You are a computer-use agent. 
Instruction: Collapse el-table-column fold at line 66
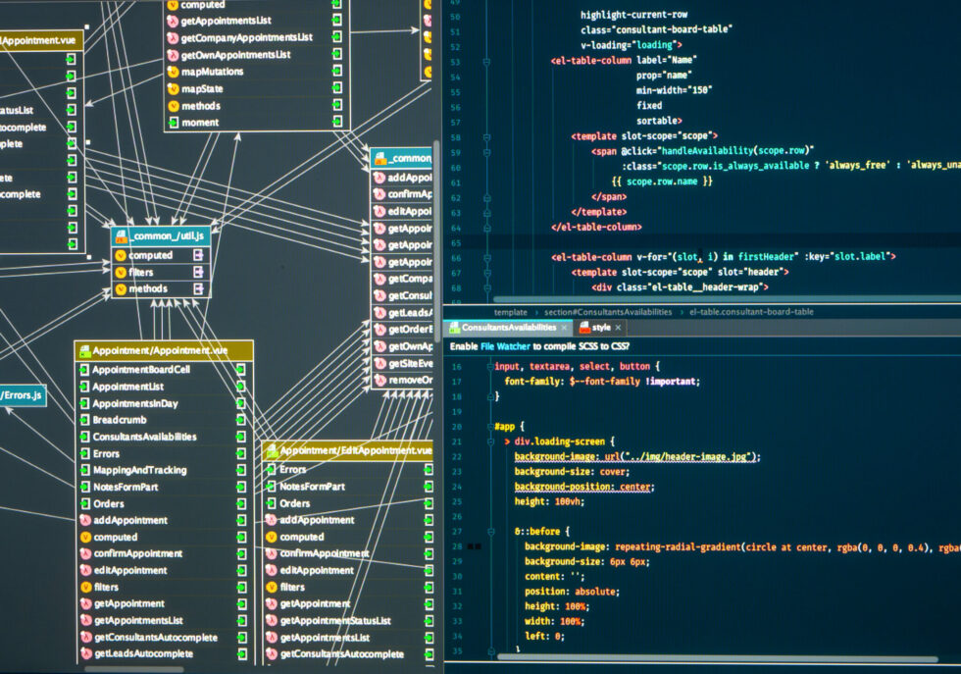coord(486,258)
